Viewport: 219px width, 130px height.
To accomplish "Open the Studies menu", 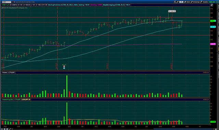I will coord(204,2).
